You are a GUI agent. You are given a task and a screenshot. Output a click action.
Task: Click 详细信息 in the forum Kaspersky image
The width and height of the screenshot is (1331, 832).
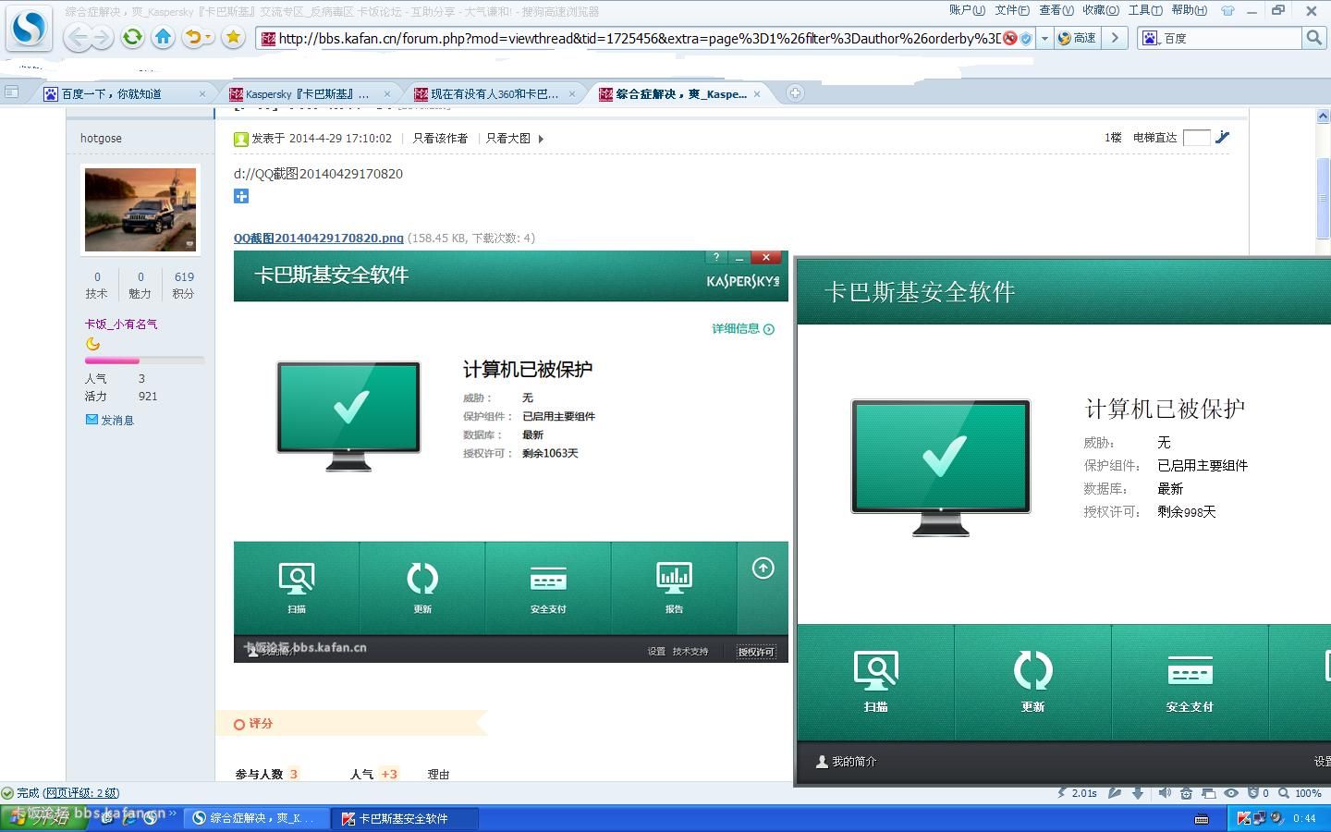743,328
